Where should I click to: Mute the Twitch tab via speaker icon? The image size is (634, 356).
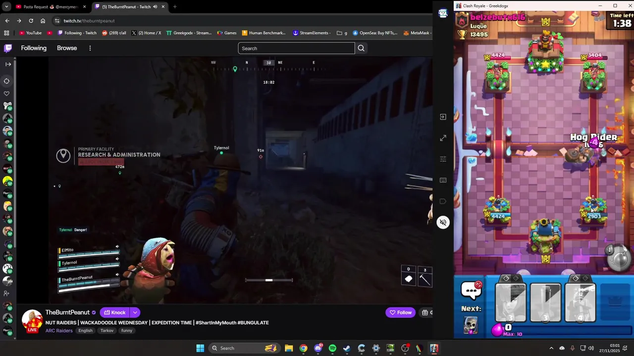[x=155, y=7]
